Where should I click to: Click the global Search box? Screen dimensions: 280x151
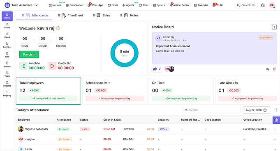coord(246,5)
